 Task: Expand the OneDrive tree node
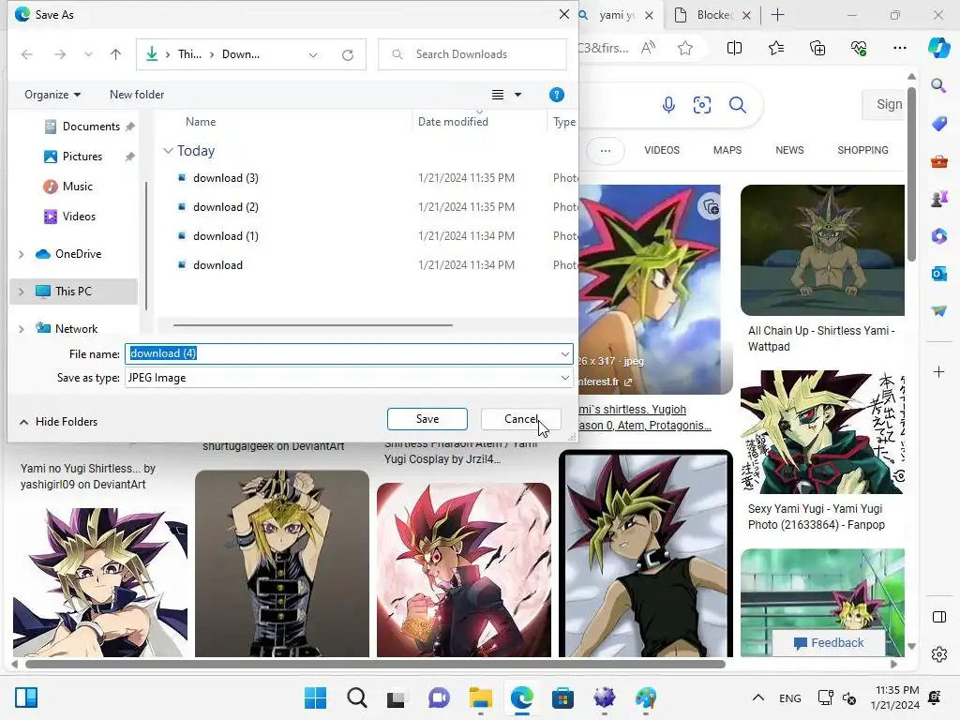[x=22, y=254]
